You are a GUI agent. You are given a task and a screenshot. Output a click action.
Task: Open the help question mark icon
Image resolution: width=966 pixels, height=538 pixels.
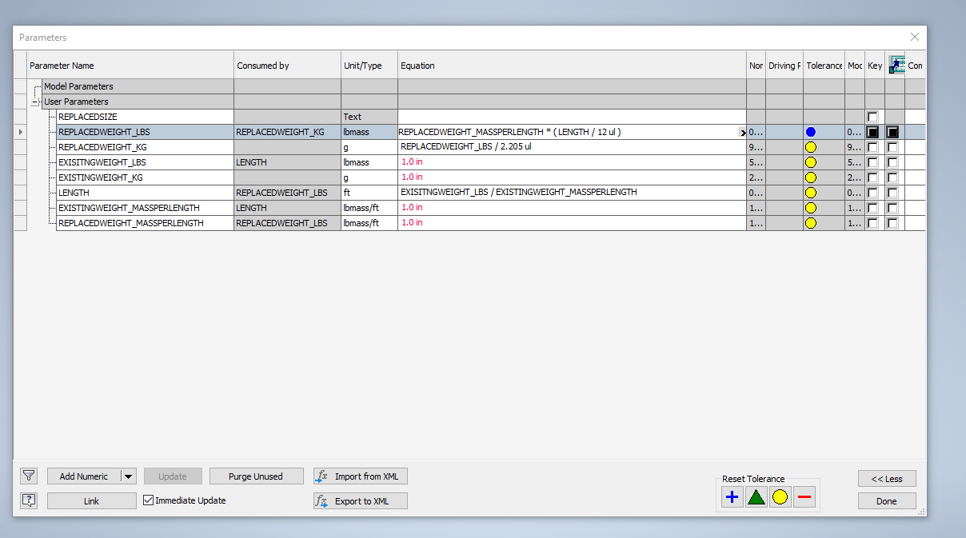tap(29, 500)
